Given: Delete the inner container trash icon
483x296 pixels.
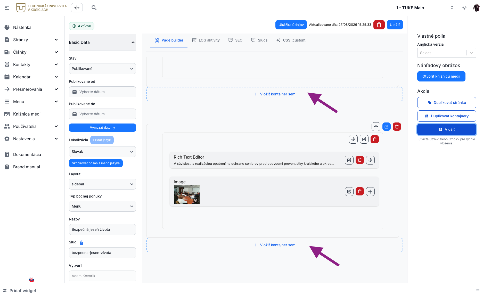Looking at the screenshot, I should click(x=375, y=139).
